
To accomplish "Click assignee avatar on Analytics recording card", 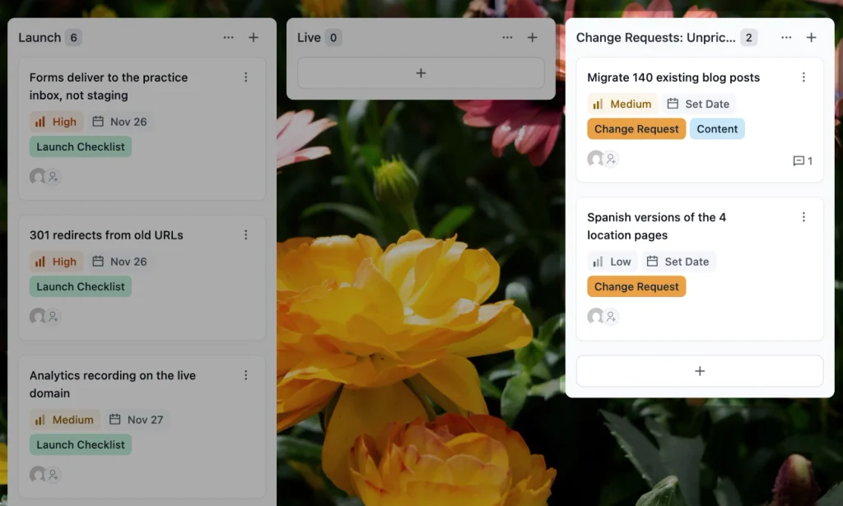I will [x=38, y=474].
